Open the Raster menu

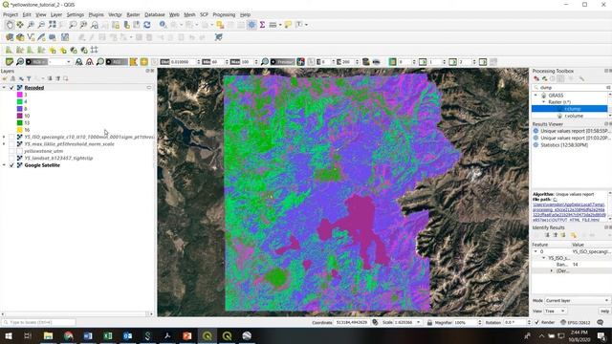(x=133, y=15)
